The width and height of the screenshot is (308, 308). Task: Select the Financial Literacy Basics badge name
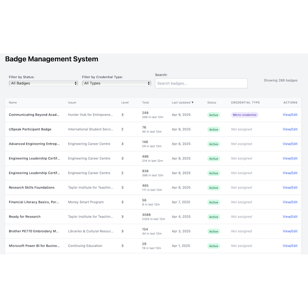point(34,202)
